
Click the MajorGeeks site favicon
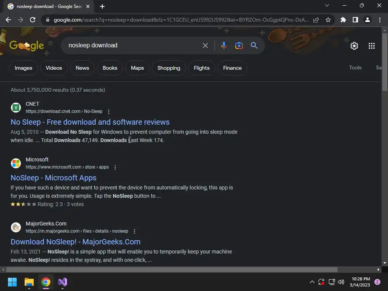pyautogui.click(x=16, y=227)
